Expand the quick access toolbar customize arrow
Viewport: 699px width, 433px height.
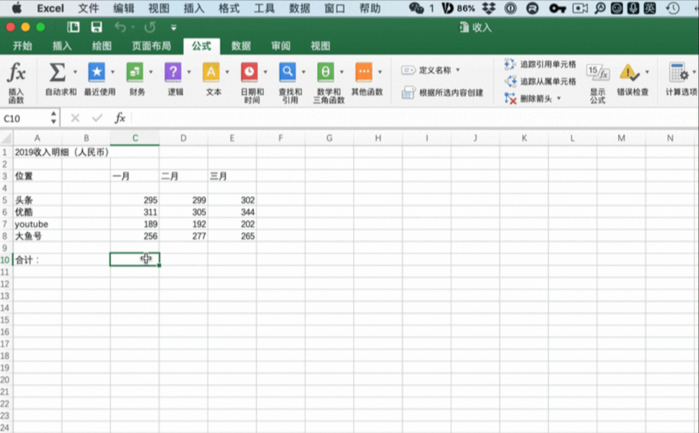(173, 27)
